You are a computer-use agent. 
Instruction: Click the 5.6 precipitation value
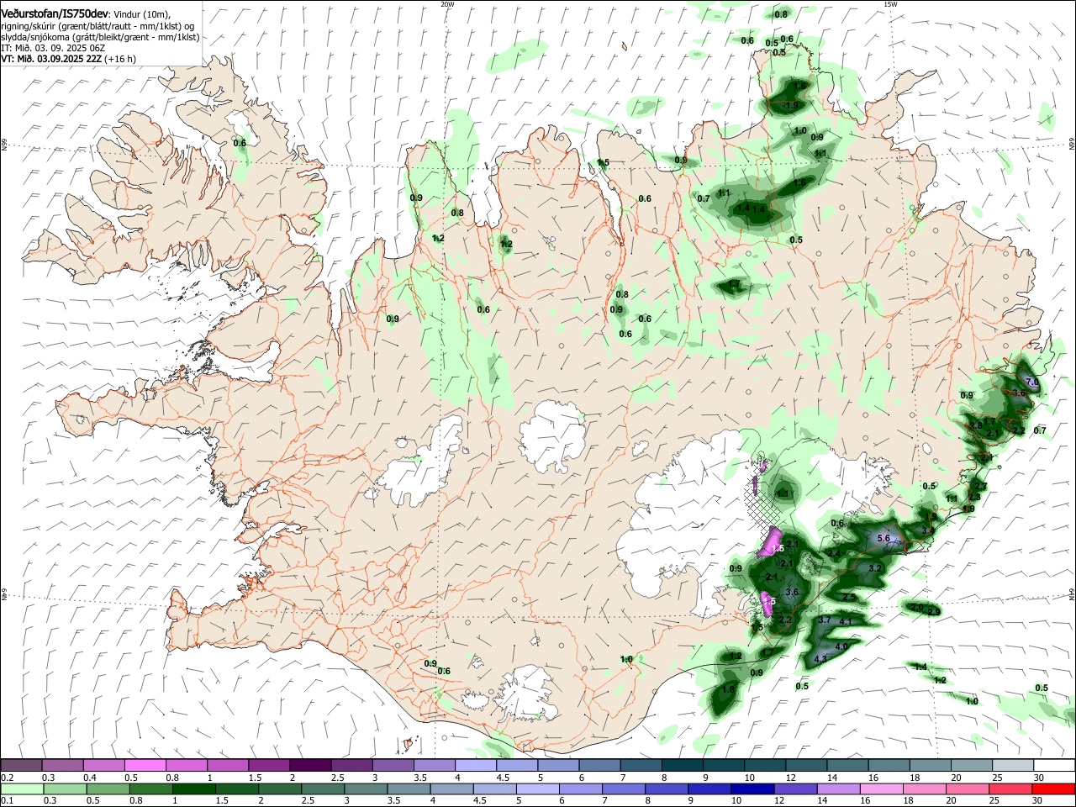tap(883, 538)
